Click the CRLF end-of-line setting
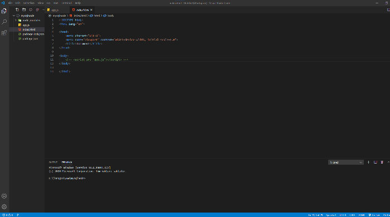This screenshot has width=390, height=217. (x=352, y=215)
